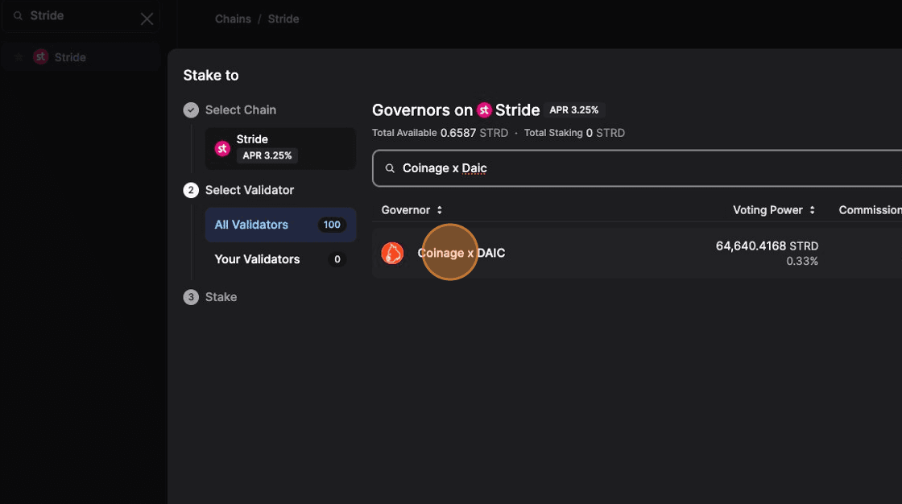
Task: Click the sidebar search box containing Stride
Action: [81, 16]
